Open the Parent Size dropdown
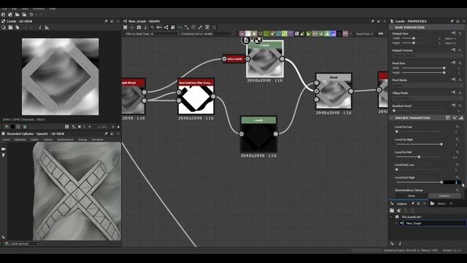The width and height of the screenshot is (467, 263). (x=365, y=34)
